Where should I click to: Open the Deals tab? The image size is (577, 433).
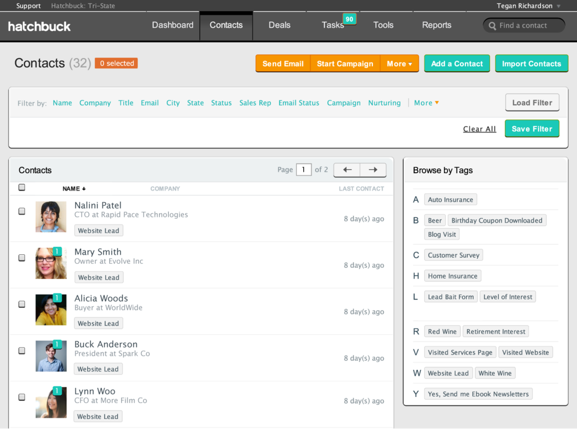pos(279,25)
